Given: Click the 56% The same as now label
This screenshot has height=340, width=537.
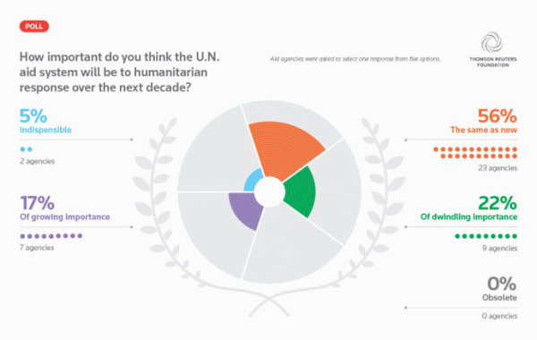Looking at the screenshot, I should [483, 121].
